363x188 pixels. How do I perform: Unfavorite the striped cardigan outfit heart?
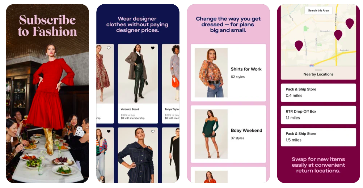(109, 131)
